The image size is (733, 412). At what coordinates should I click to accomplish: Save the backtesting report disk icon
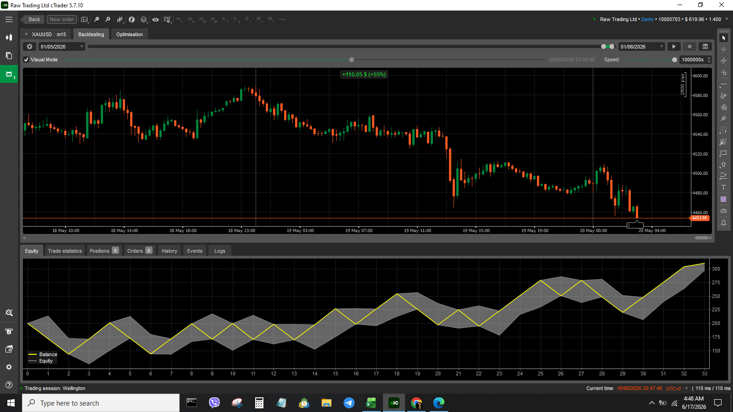[x=705, y=47]
